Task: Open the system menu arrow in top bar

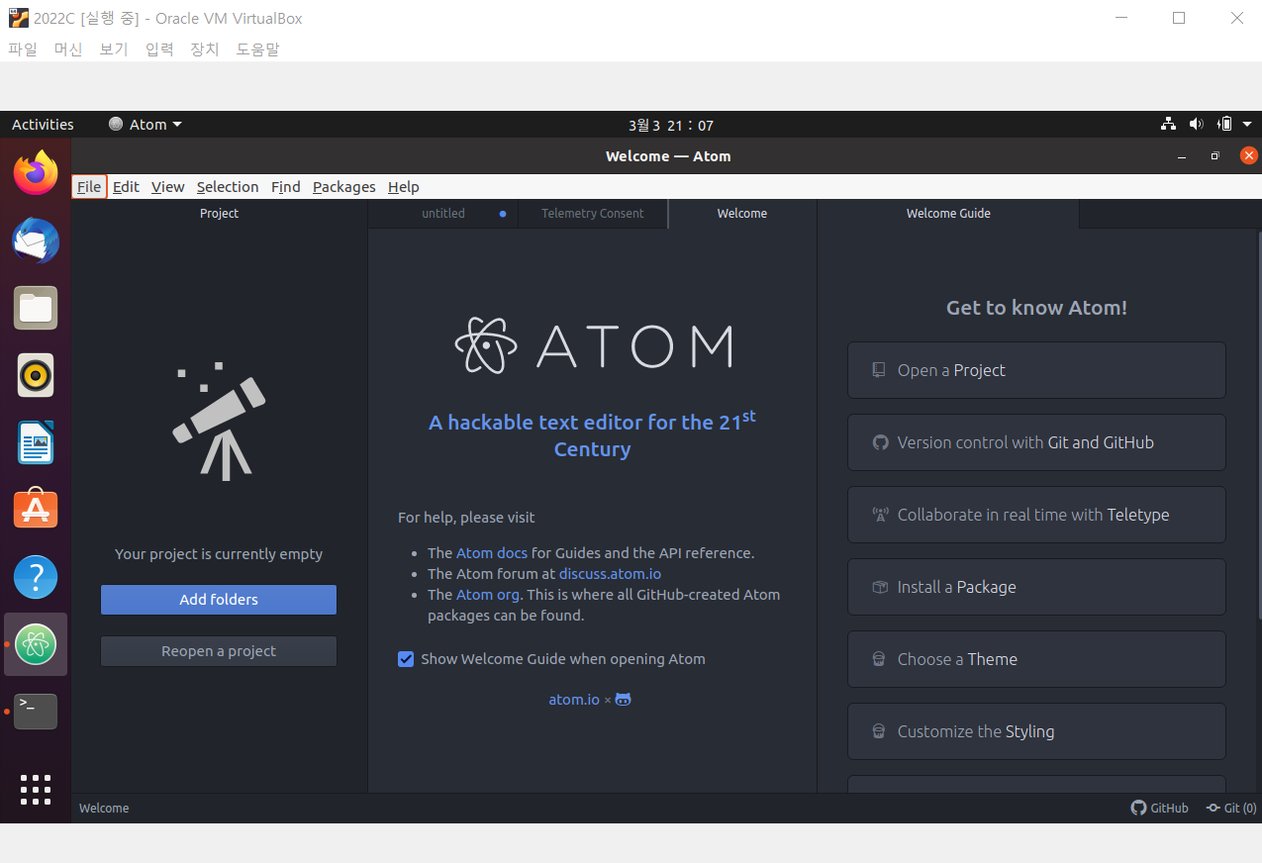Action: click(x=1249, y=125)
